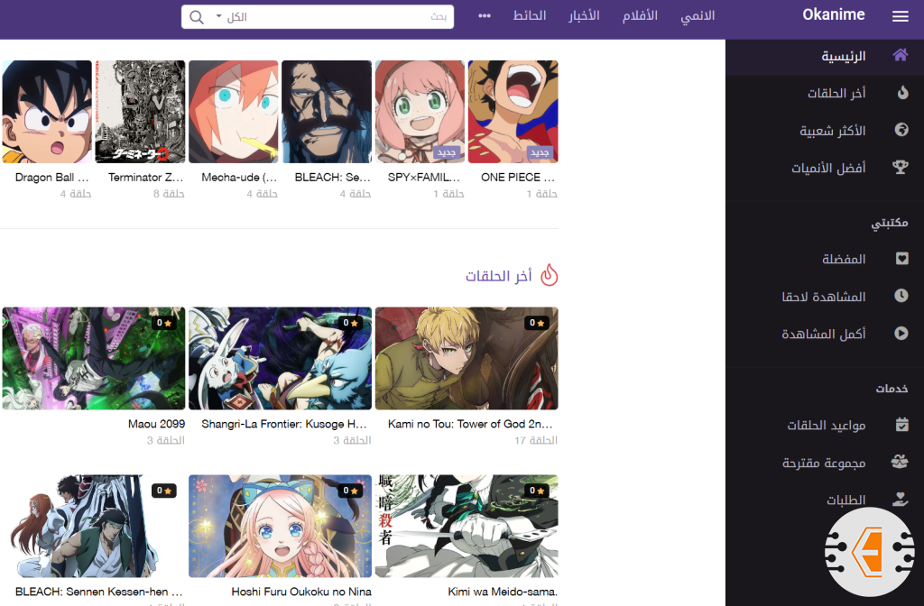
Task: Click the trophy icon for best anime
Action: tap(901, 169)
